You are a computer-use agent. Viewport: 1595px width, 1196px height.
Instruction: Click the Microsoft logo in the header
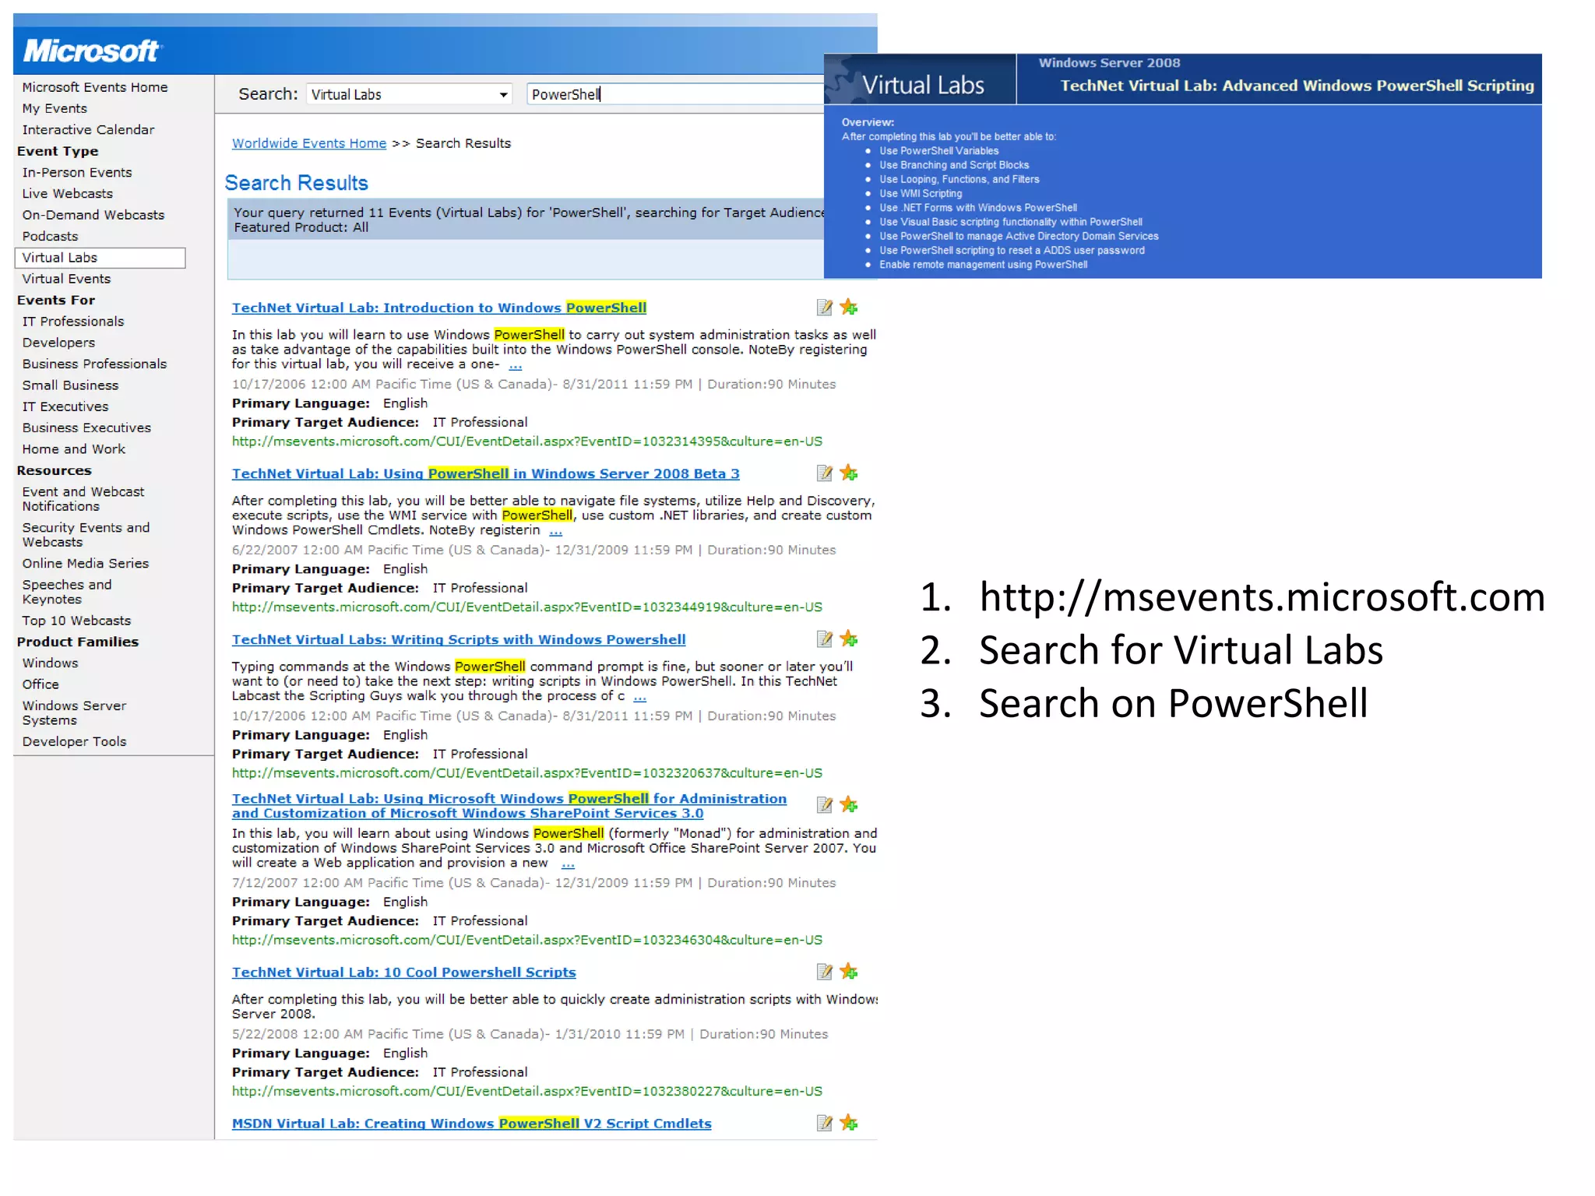tap(91, 51)
